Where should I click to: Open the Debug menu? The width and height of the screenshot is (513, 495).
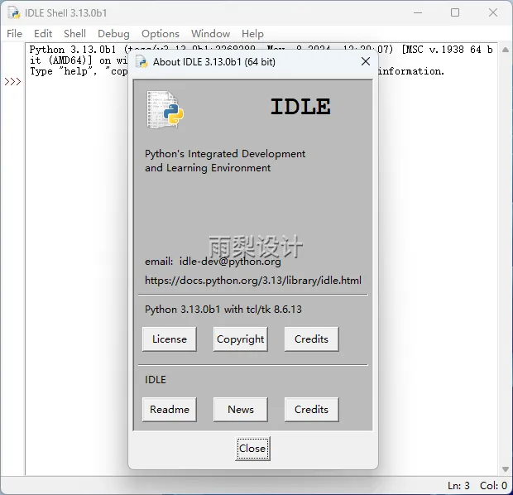[113, 33]
